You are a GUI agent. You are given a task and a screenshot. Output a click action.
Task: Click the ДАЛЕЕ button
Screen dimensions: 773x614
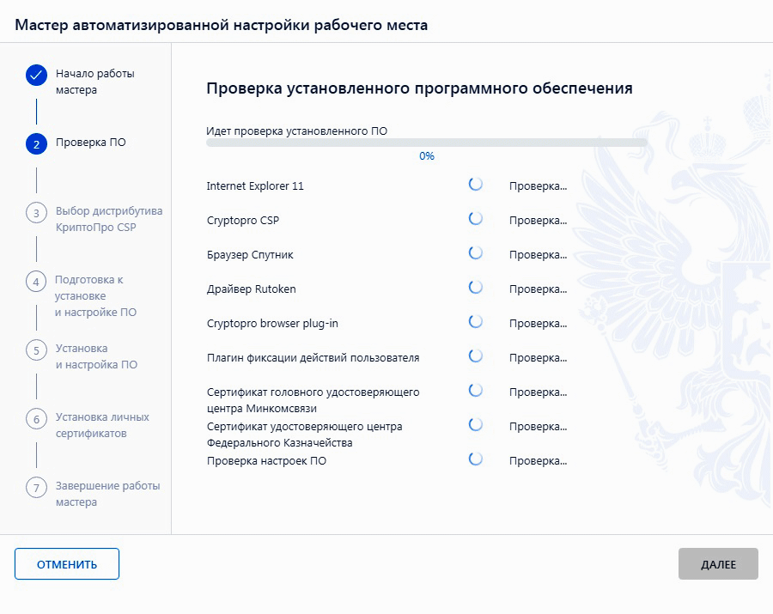[x=718, y=563]
